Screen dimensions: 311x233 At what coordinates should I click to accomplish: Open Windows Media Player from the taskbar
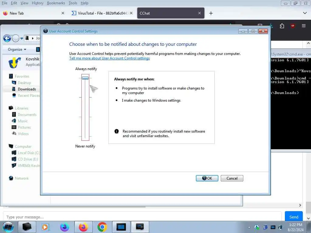click(45, 227)
